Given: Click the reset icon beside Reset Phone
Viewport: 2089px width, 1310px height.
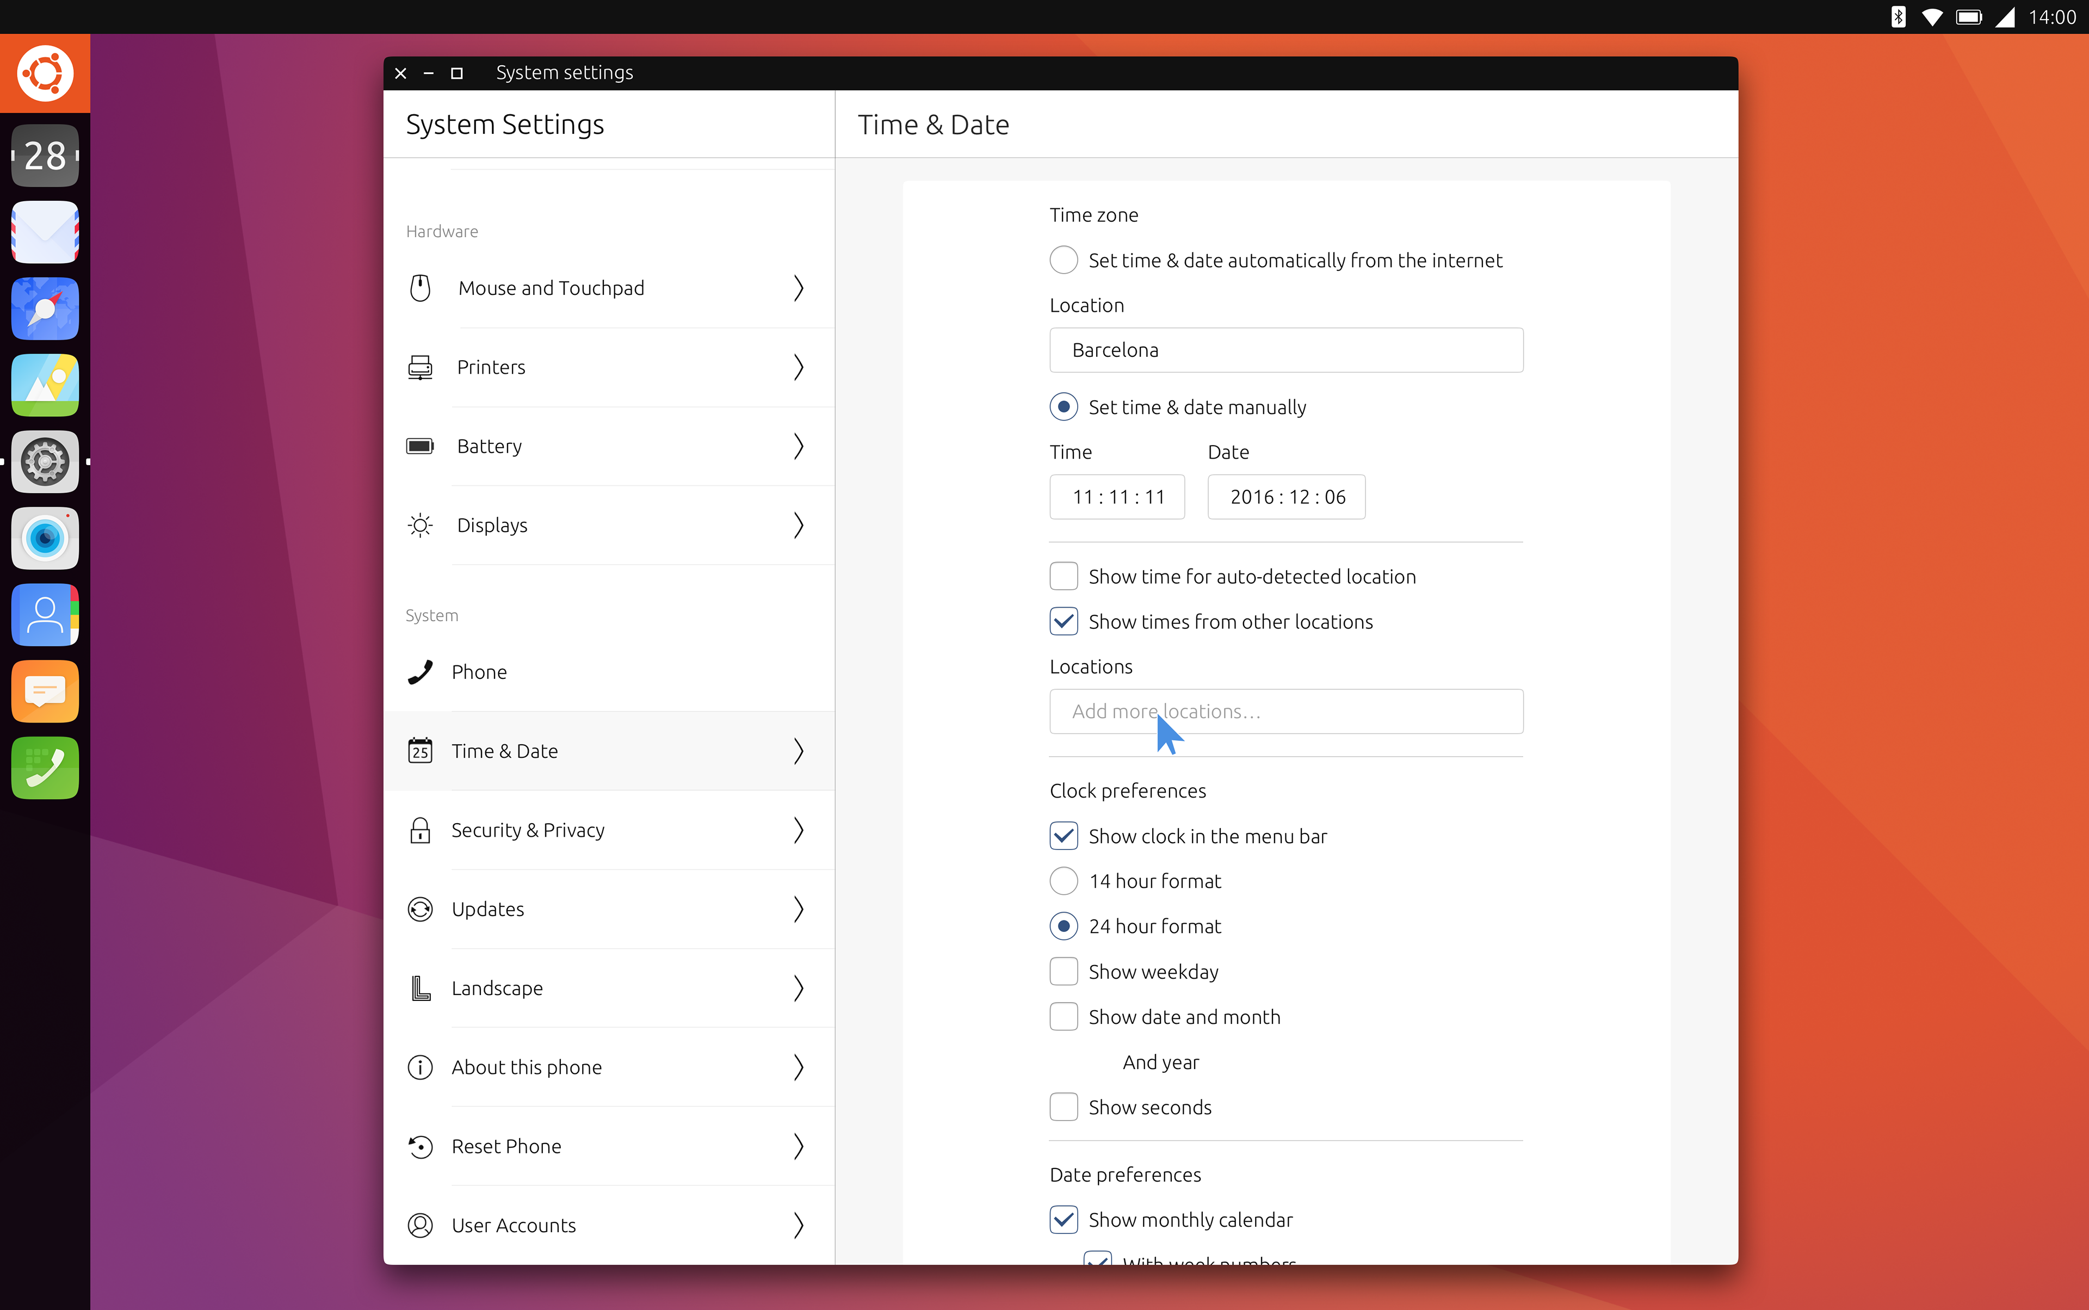Looking at the screenshot, I should tap(420, 1146).
